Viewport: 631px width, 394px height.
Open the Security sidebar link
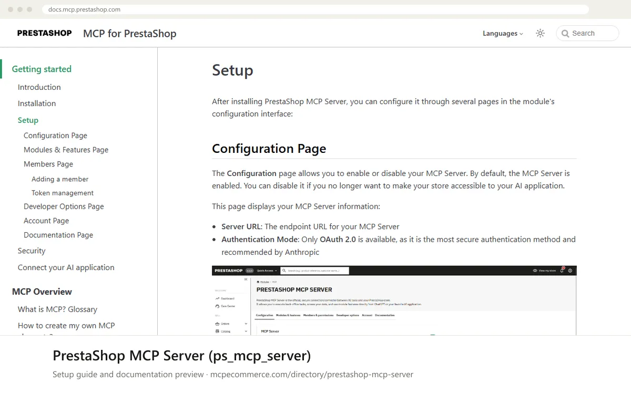32,251
